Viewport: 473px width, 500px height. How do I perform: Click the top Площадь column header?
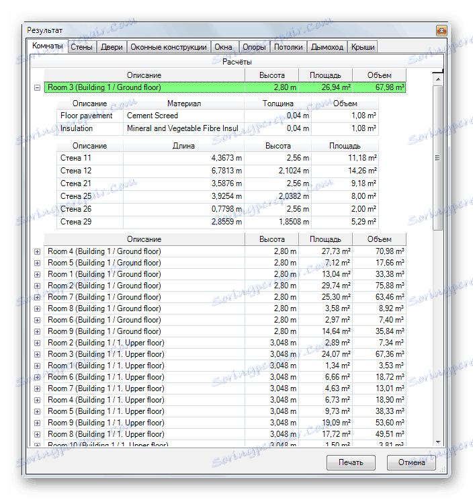325,75
